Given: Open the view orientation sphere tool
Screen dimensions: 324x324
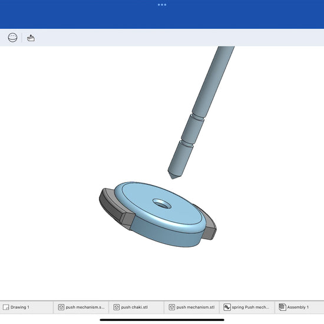Looking at the screenshot, I should click(x=12, y=38).
